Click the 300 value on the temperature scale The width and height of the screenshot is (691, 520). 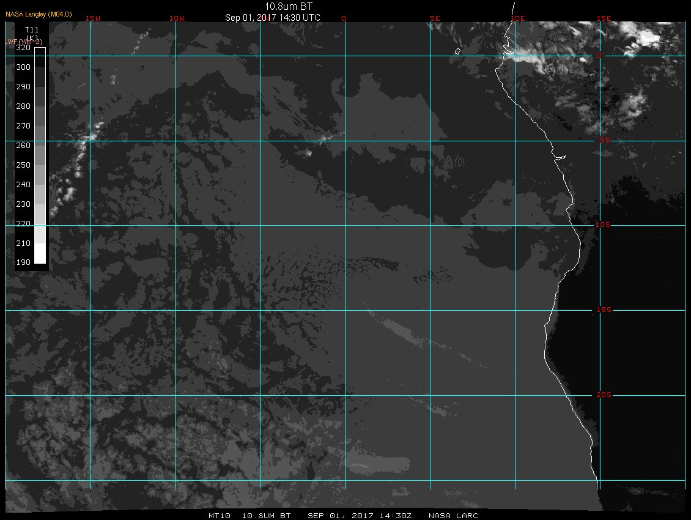tap(23, 67)
